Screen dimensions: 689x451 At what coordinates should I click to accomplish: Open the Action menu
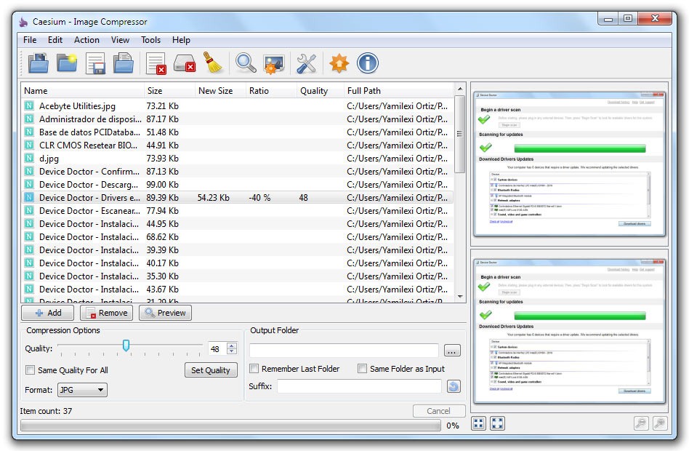click(86, 40)
